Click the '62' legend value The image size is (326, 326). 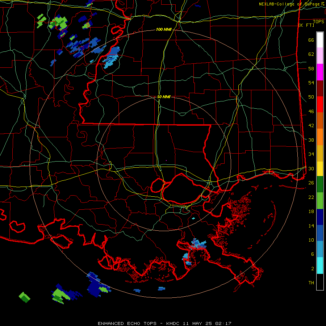coord(311,54)
